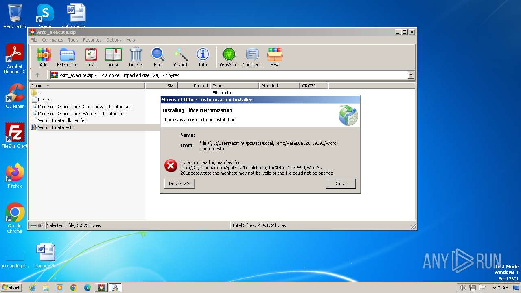Click the Delete trash icon in the toolbar
Image resolution: width=521 pixels, height=293 pixels.
tap(136, 57)
